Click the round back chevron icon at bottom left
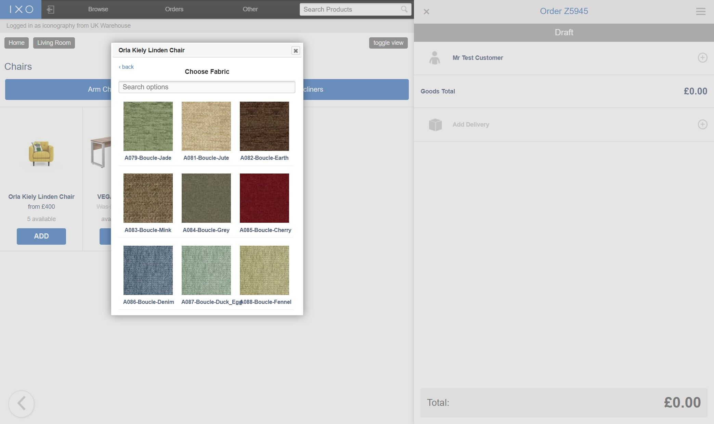 coord(21,403)
